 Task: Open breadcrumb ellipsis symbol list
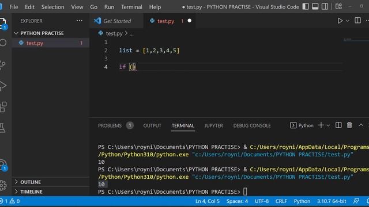click(131, 34)
